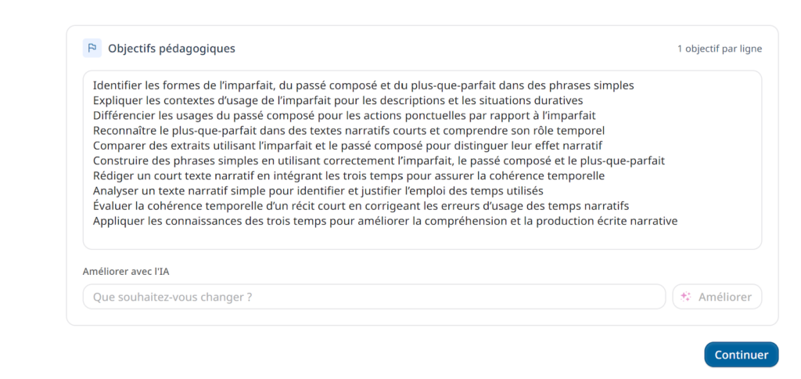
Task: Place cursor after 'production écrite narrative'
Action: point(678,221)
